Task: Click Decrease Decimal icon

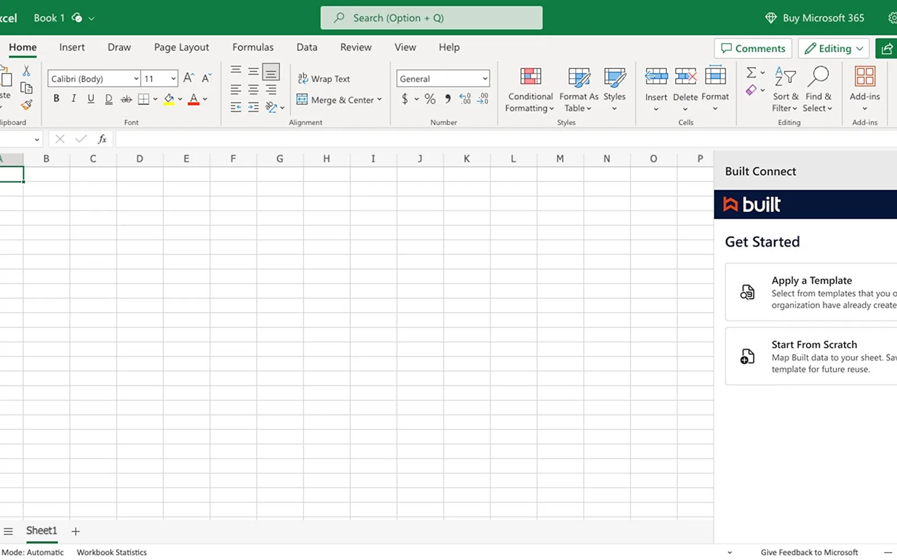Action: (483, 99)
